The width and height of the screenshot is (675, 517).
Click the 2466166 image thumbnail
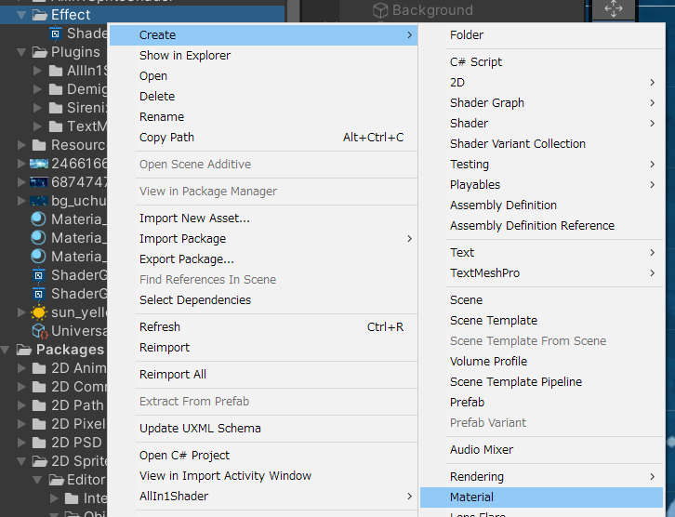click(x=39, y=164)
